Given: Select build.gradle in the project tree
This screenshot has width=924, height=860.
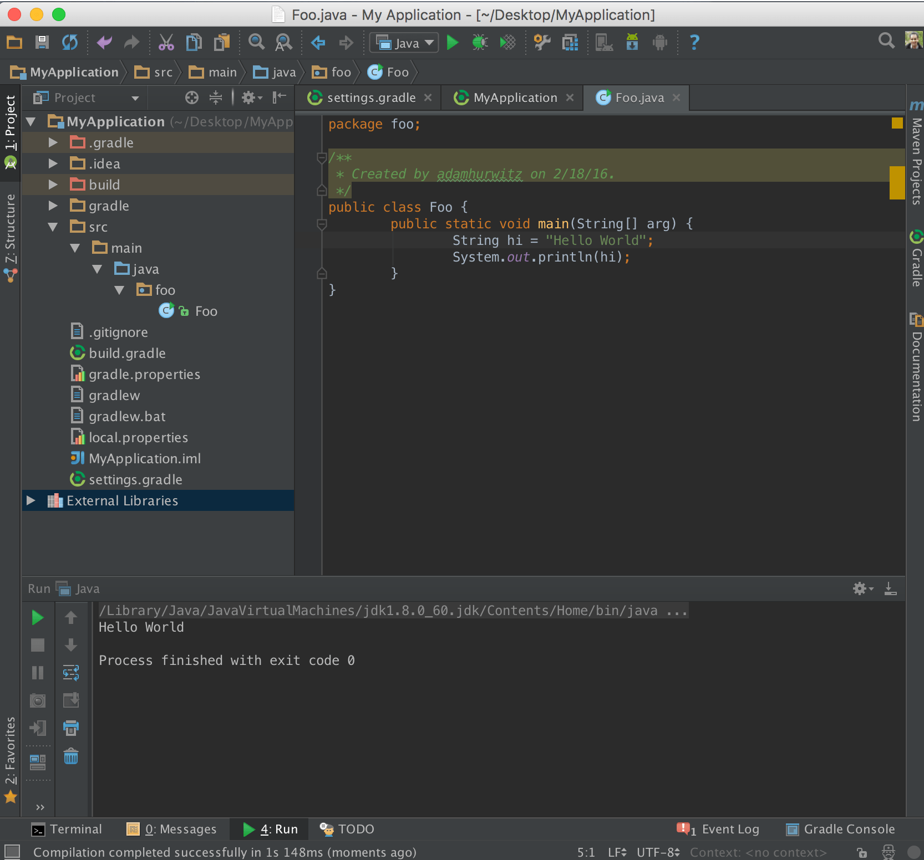Looking at the screenshot, I should pyautogui.click(x=127, y=354).
